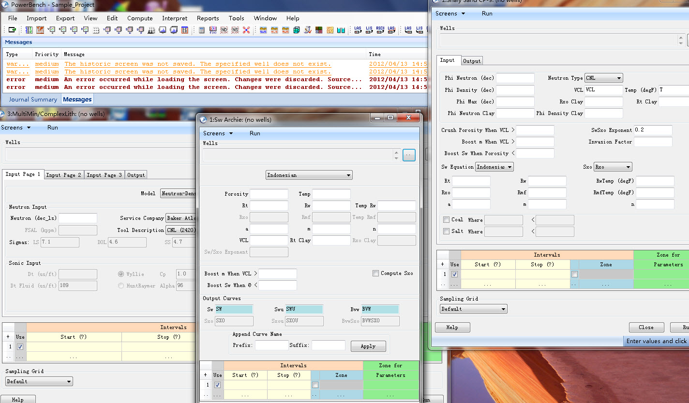Click the red checkmark toolbar icon
The image size is (689, 403).
308,30
